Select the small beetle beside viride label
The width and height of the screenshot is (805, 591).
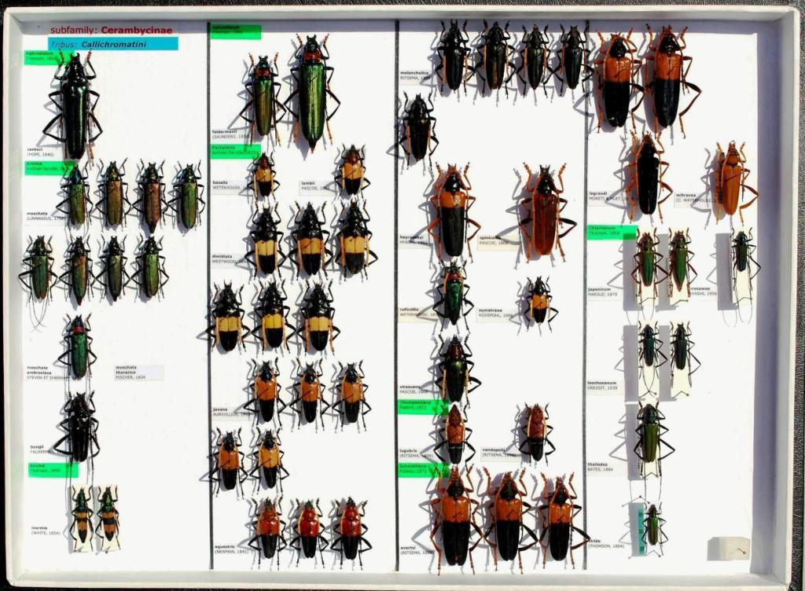pyautogui.click(x=651, y=525)
